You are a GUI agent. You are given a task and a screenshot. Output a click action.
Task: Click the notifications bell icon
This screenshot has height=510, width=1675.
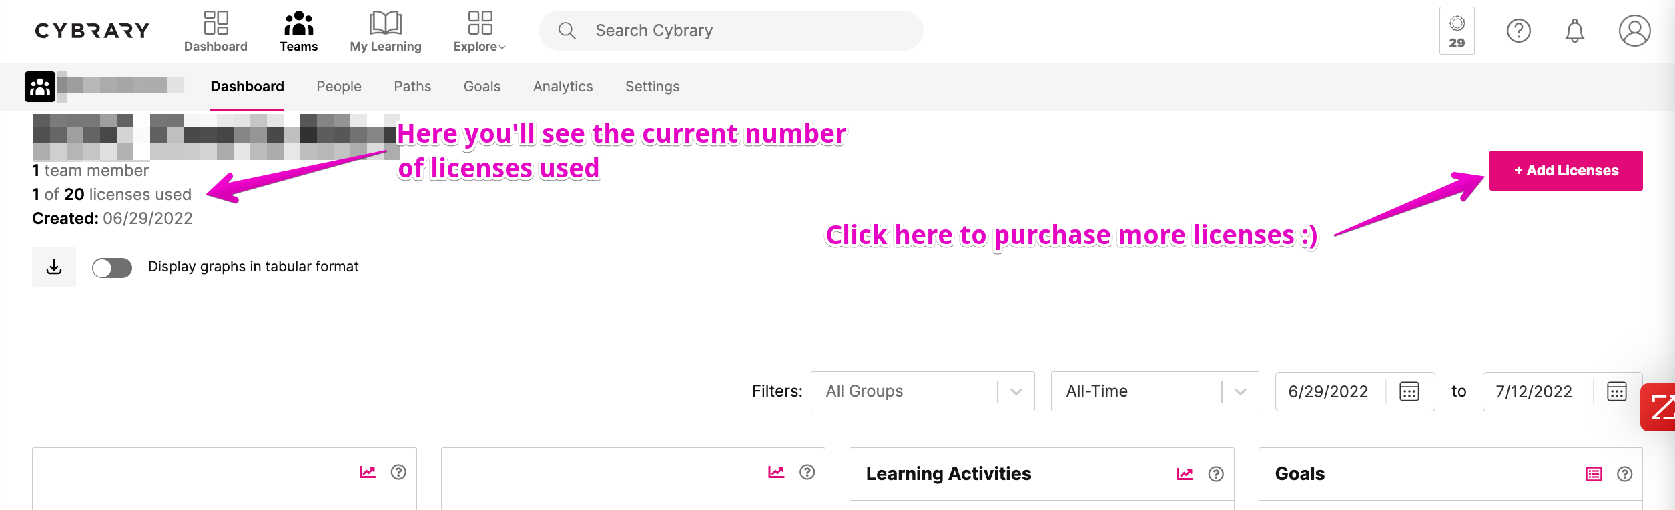click(1574, 31)
